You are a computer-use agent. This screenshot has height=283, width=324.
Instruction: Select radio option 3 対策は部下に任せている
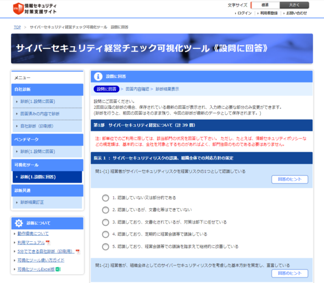point(105,222)
